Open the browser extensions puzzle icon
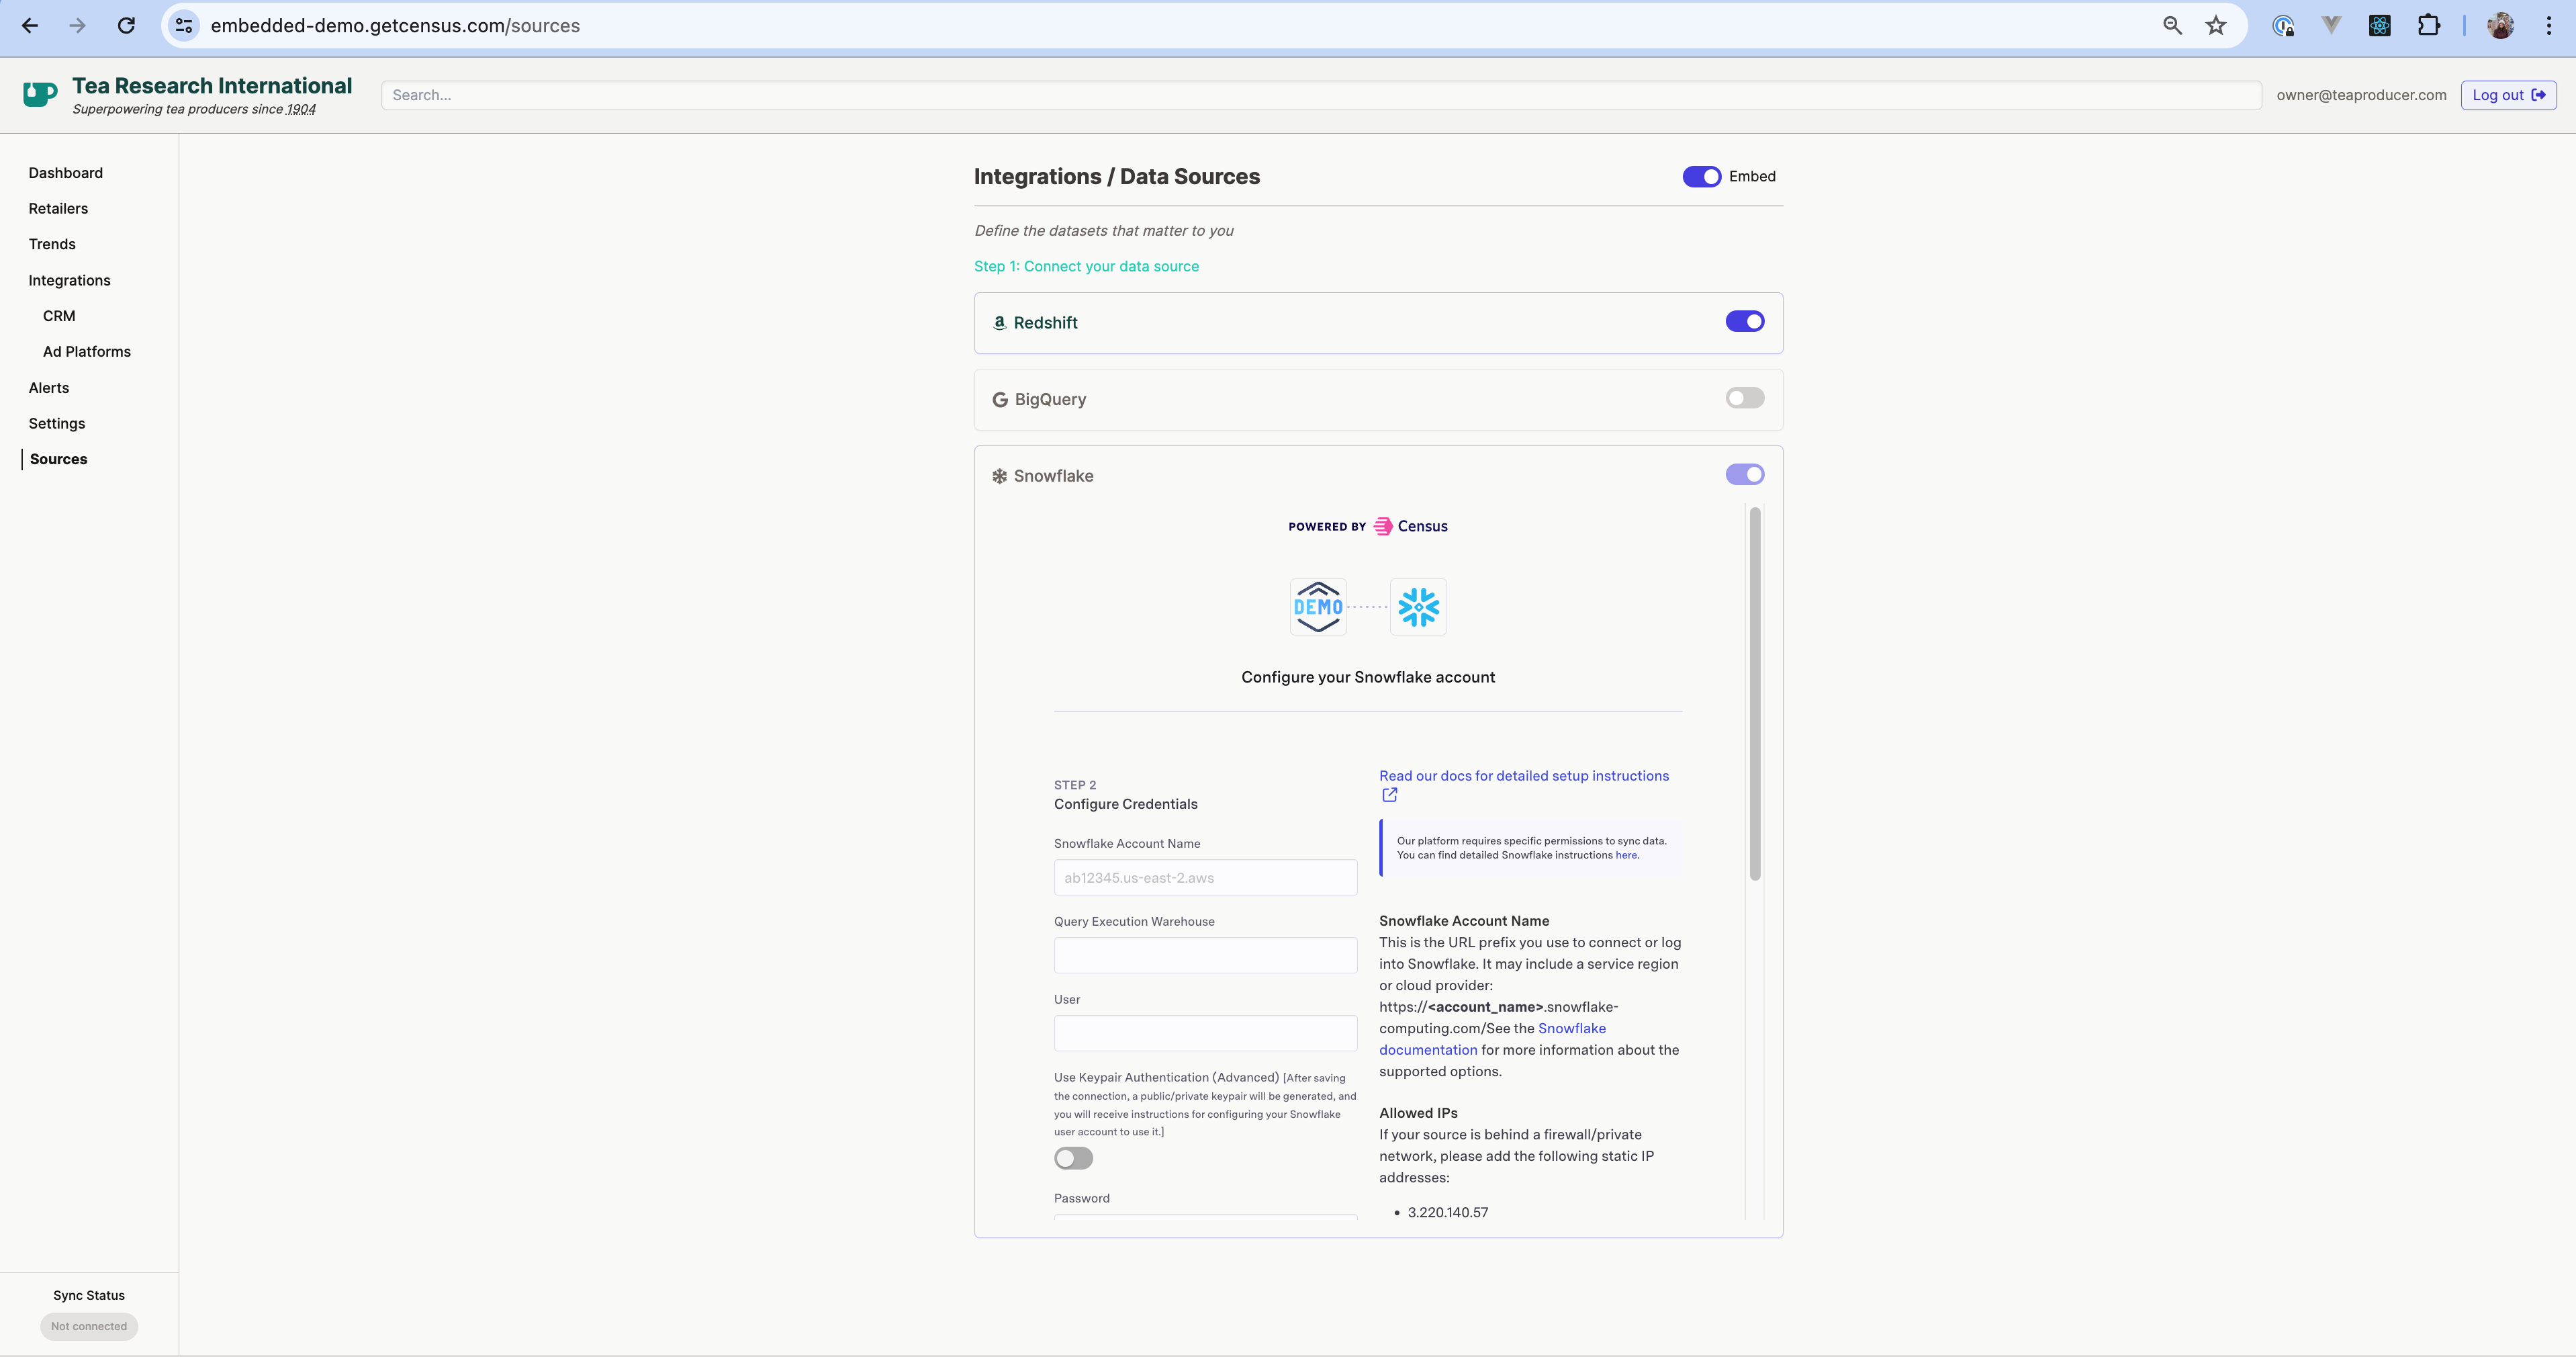 2428,26
